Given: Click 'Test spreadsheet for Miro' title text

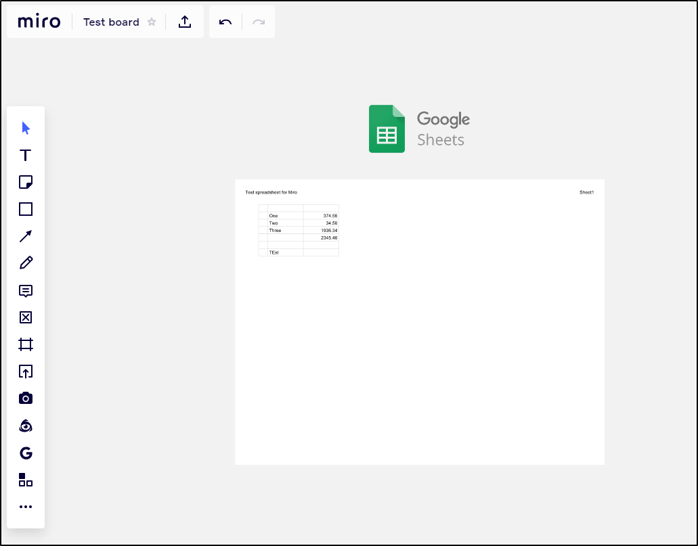Looking at the screenshot, I should 271,192.
